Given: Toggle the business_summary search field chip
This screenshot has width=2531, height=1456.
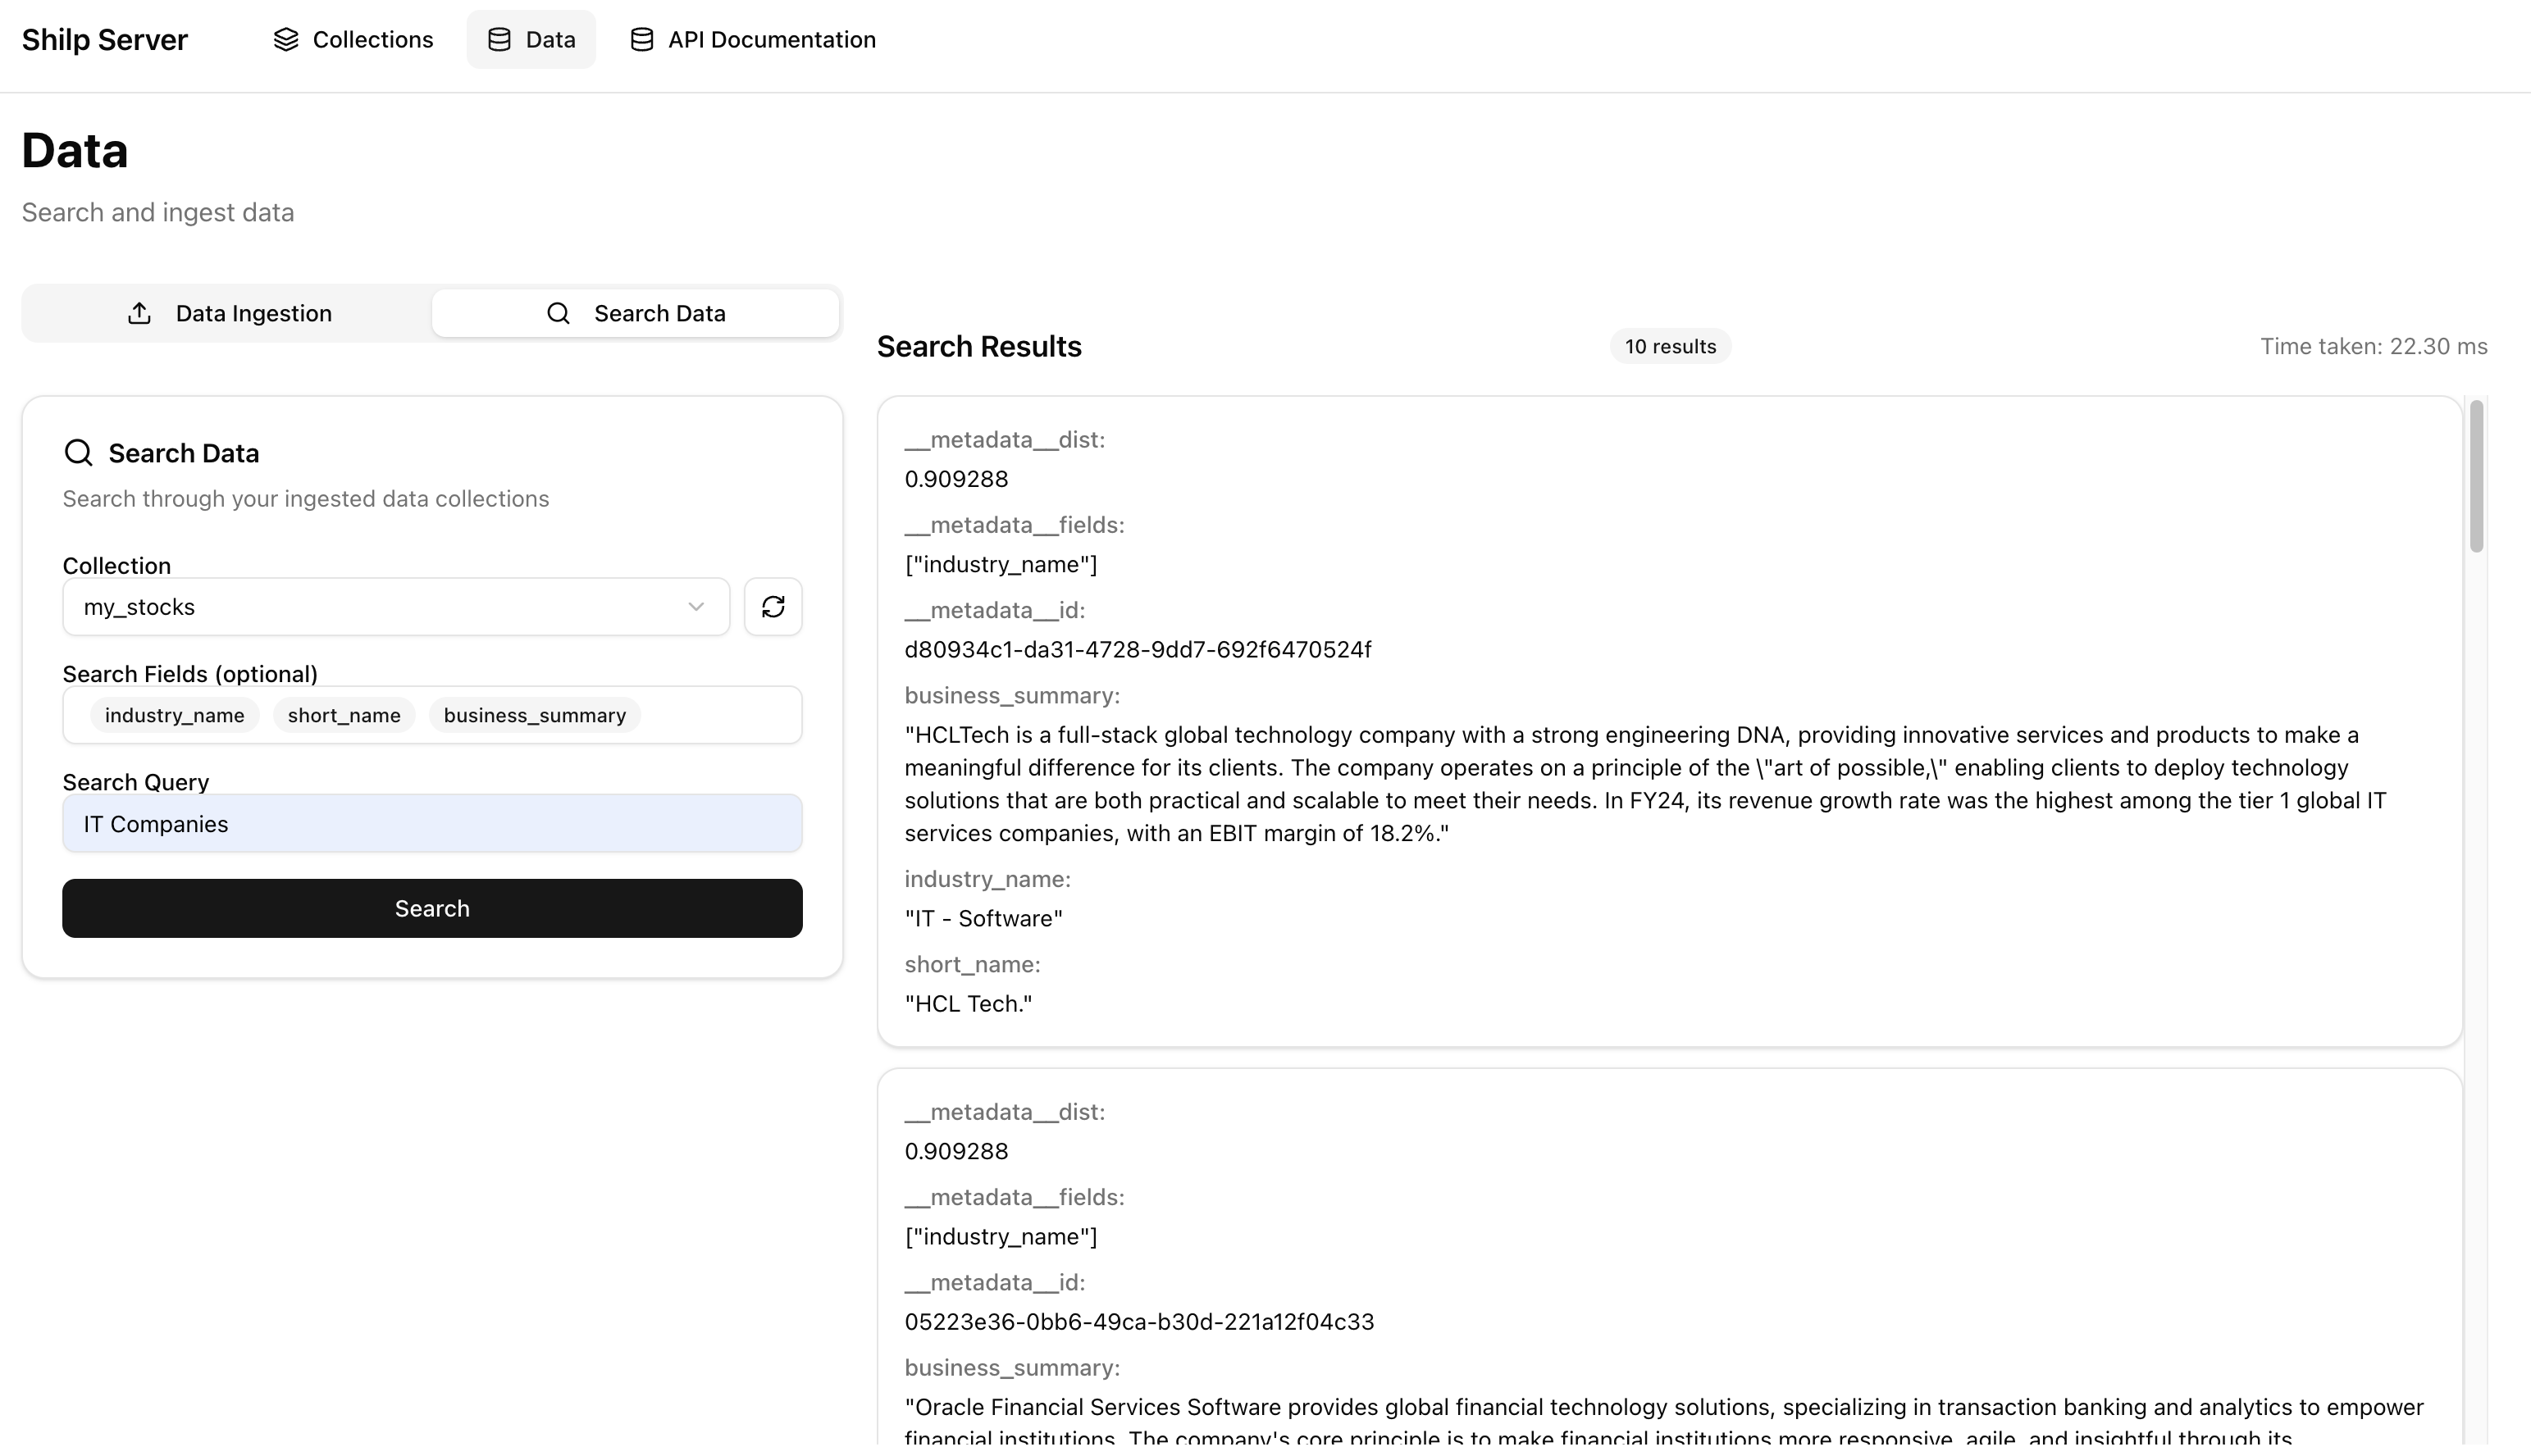Looking at the screenshot, I should tap(534, 715).
